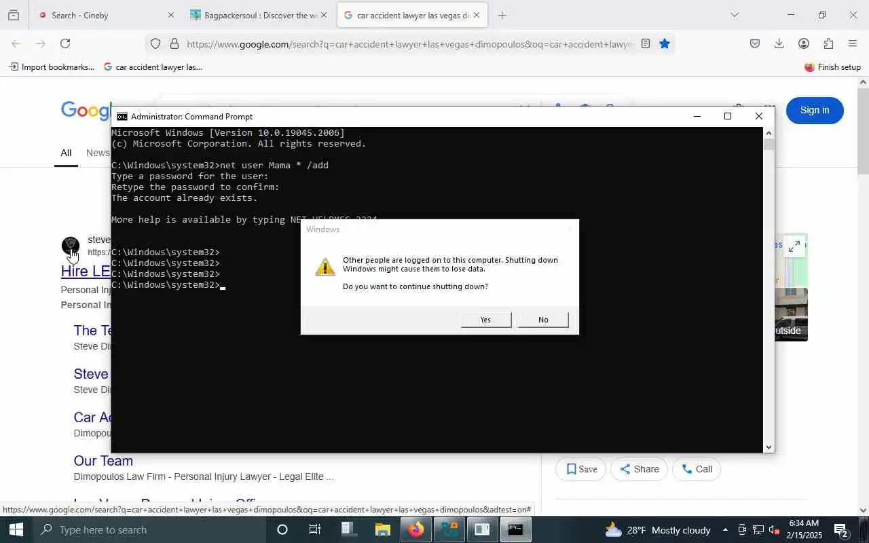
Task: Click the Google URL address bar
Action: pos(411,44)
